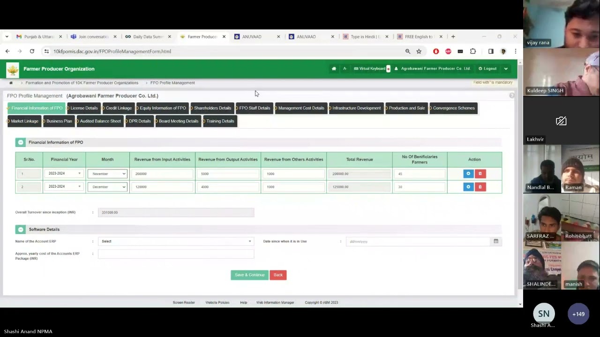Click Revenue from Input Activities field showing 200000
This screenshot has height=337, width=600.
[x=162, y=174]
